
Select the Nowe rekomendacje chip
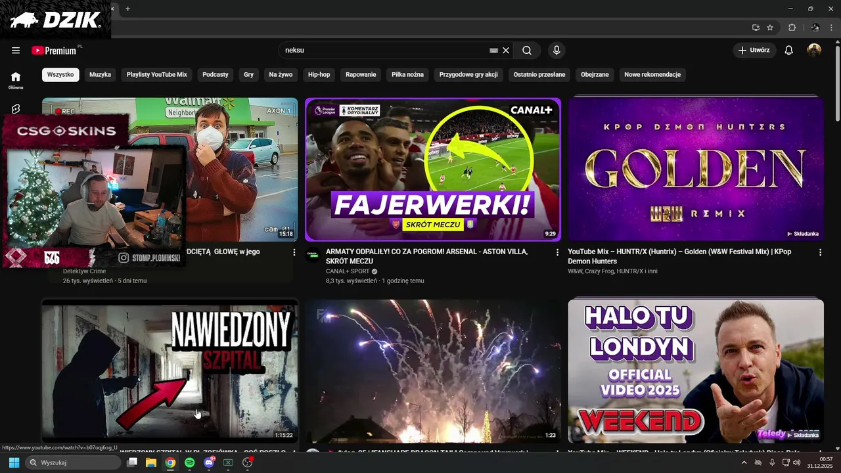[652, 74]
